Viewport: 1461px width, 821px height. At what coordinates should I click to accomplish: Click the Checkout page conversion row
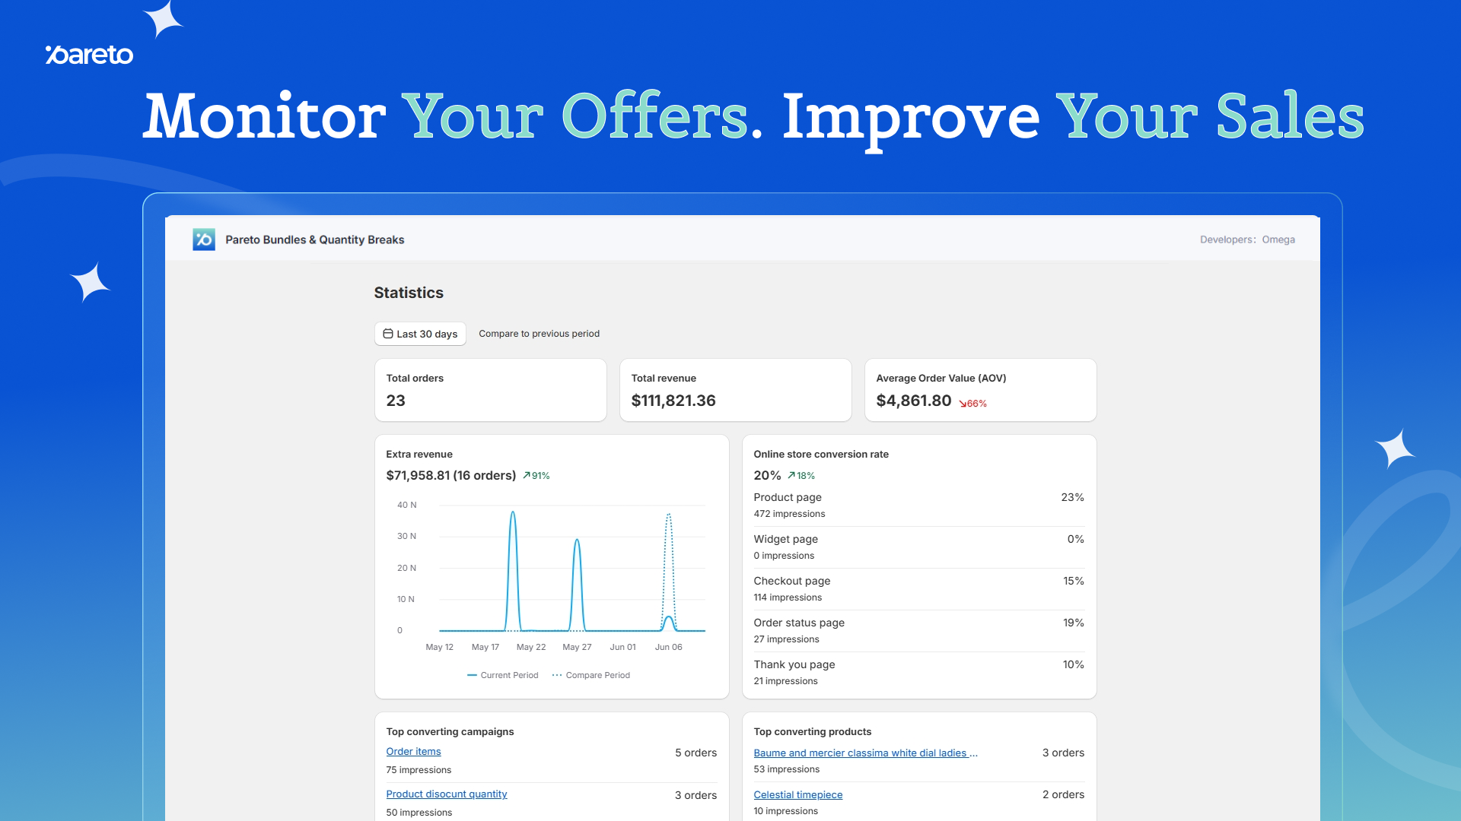[918, 589]
